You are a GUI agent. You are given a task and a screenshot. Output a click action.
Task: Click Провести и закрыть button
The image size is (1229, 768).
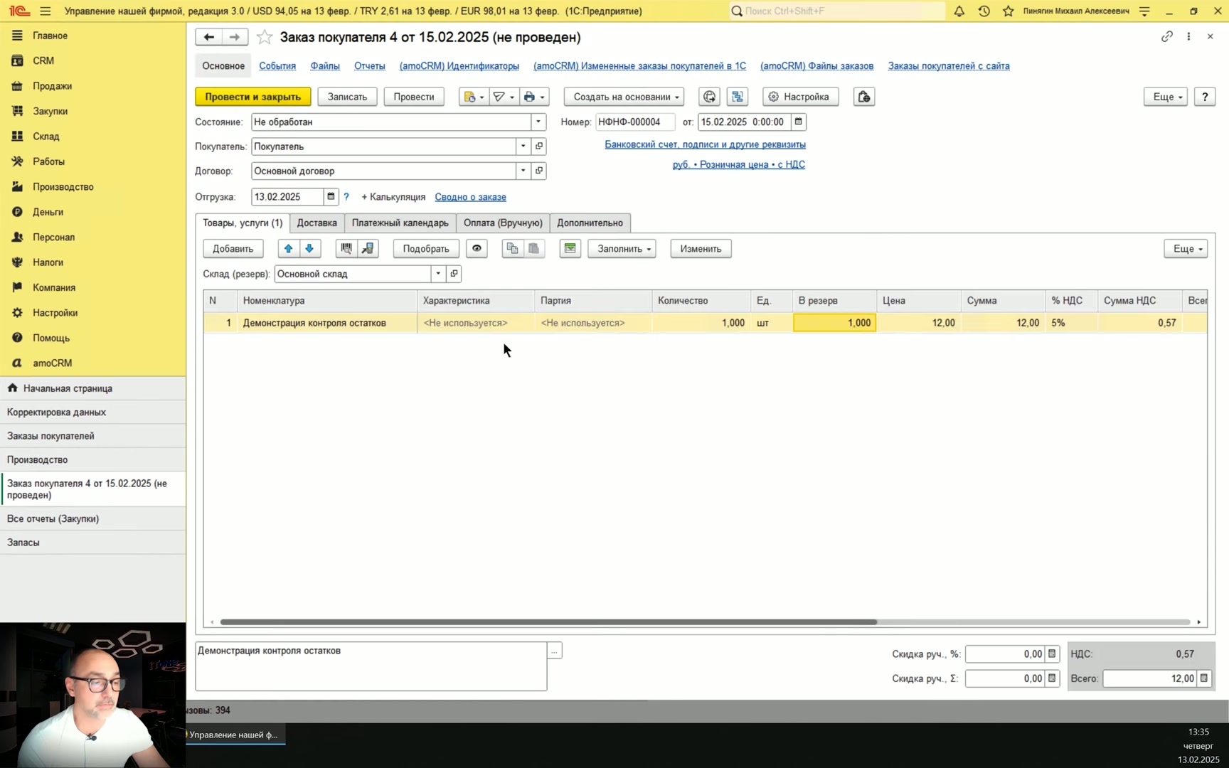pyautogui.click(x=253, y=97)
